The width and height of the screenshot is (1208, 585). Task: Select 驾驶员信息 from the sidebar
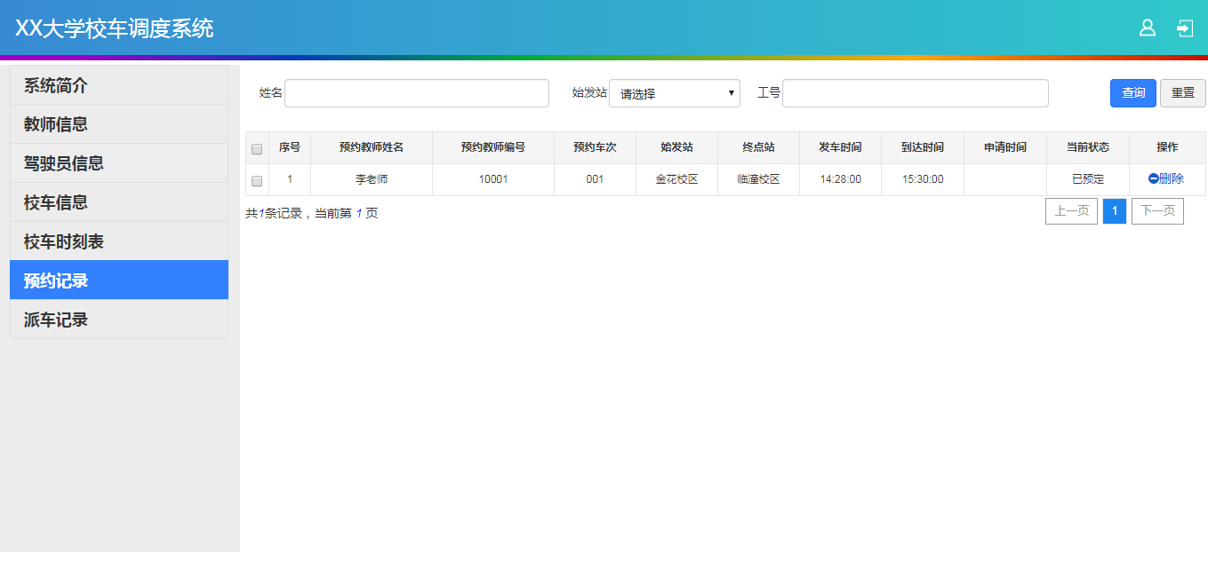coord(119,163)
